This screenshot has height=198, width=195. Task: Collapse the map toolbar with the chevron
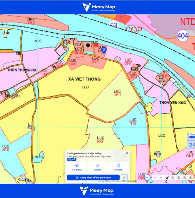(x=166, y=182)
